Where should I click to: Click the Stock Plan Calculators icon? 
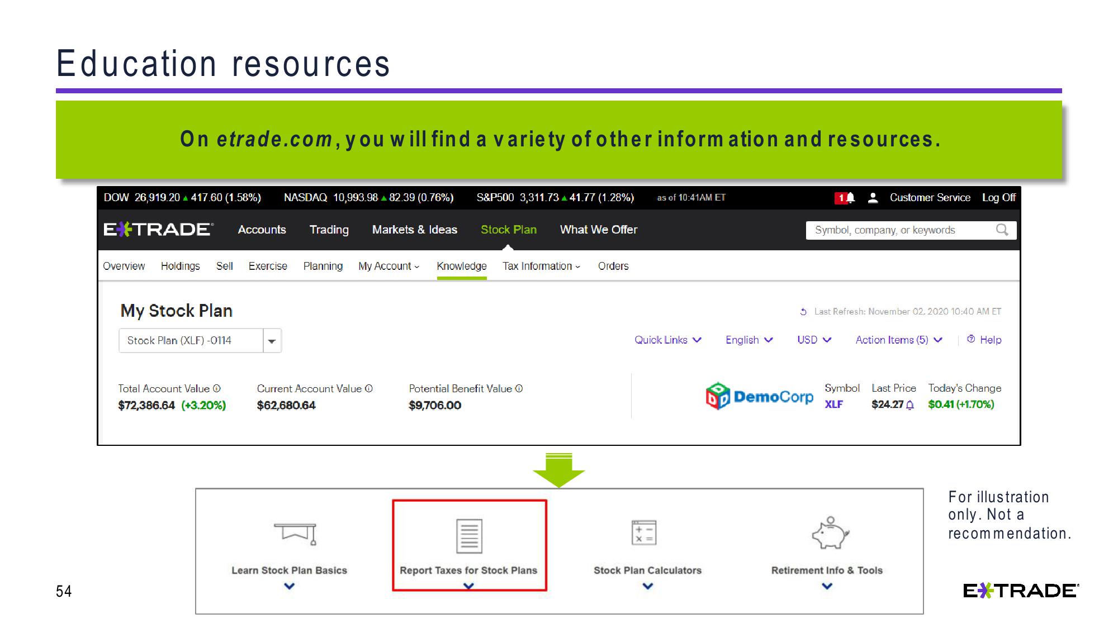point(644,532)
